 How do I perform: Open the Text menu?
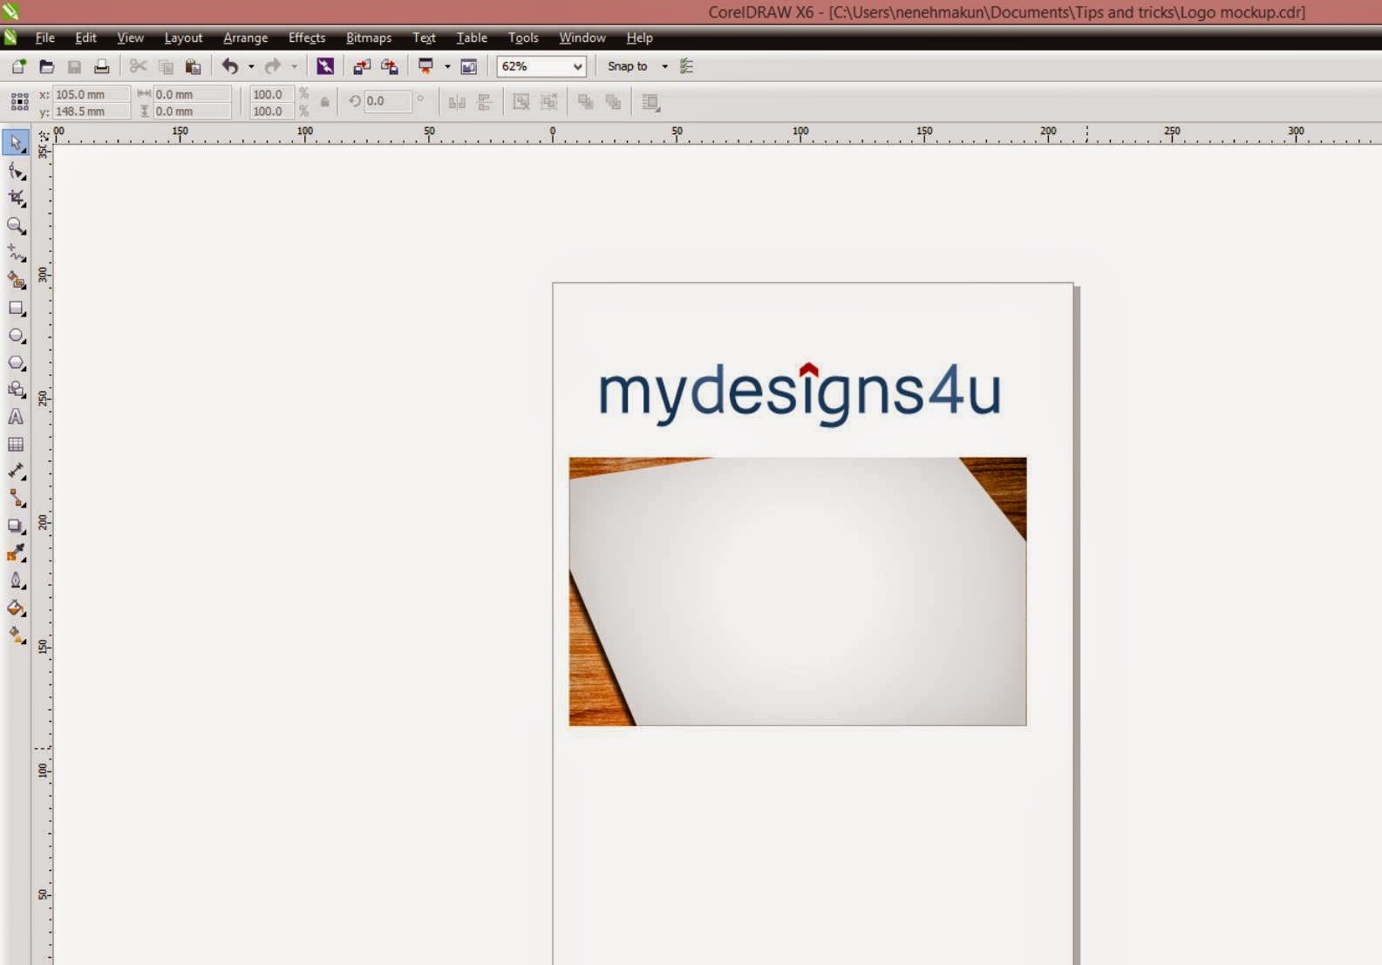(x=424, y=37)
